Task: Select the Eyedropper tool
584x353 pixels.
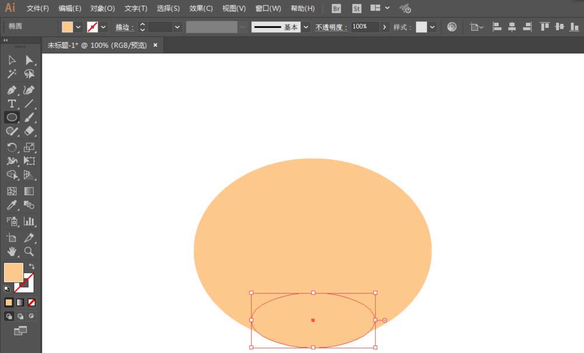Action: tap(12, 205)
